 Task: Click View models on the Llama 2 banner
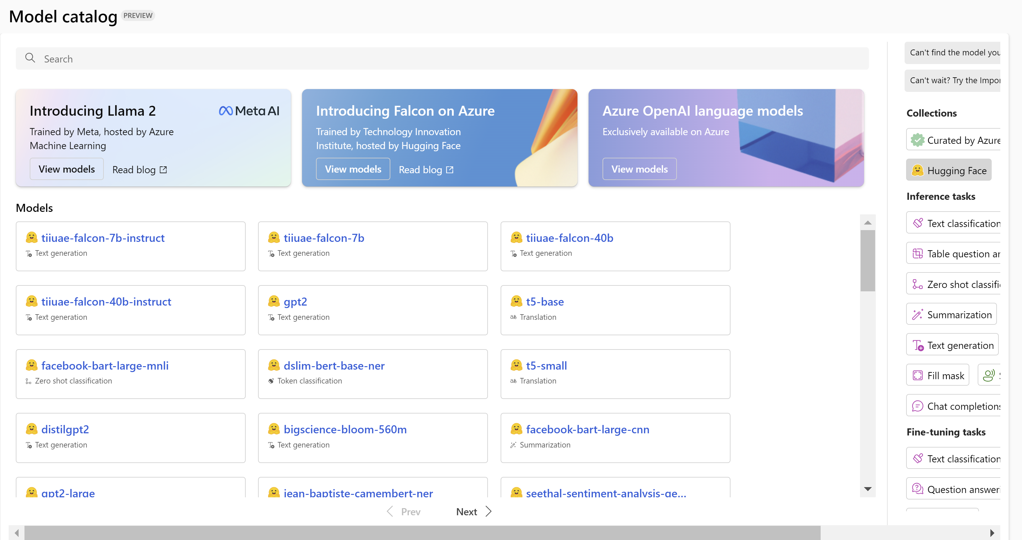pos(67,169)
